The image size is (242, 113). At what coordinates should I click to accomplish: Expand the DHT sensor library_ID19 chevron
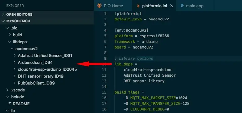pyautogui.click(x=15, y=76)
